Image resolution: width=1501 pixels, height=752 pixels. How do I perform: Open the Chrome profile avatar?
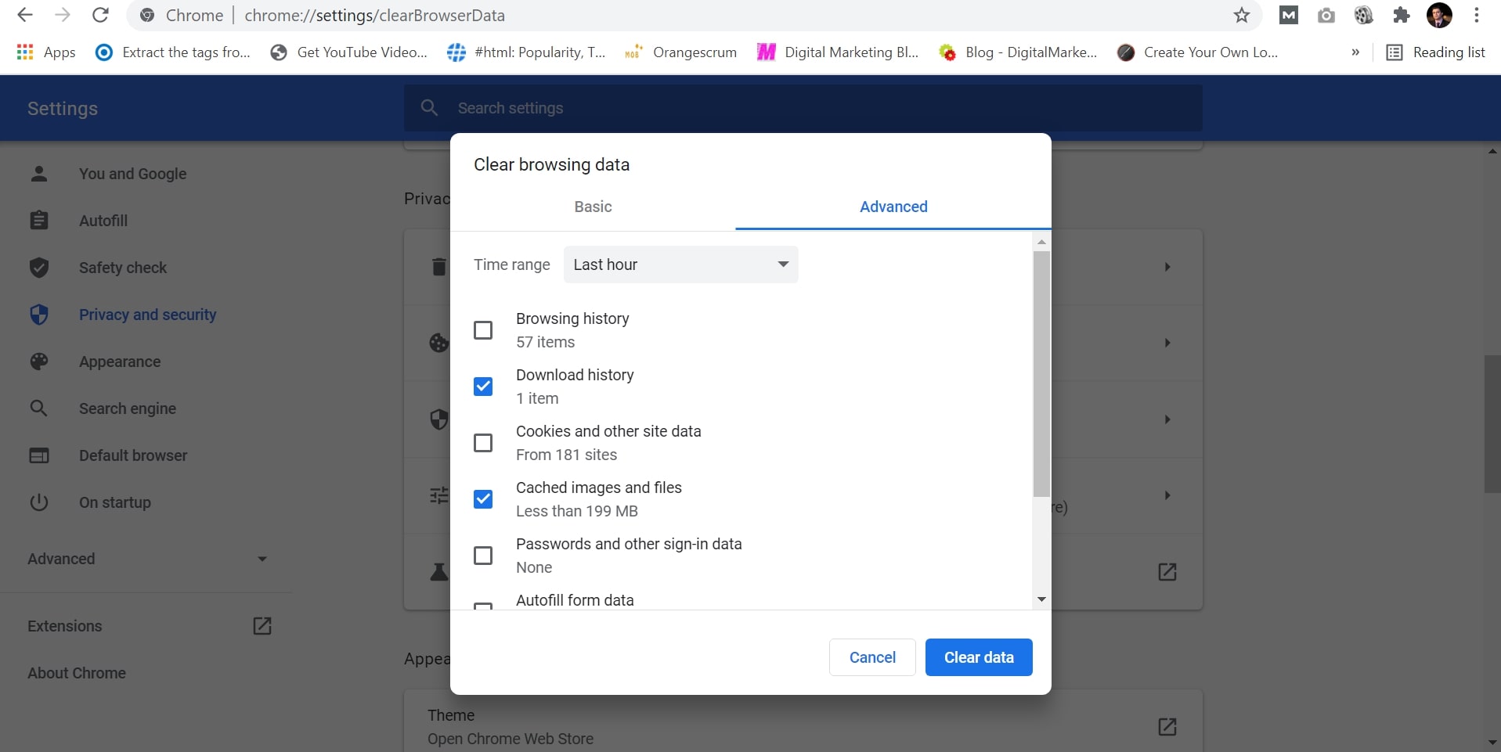point(1441,15)
